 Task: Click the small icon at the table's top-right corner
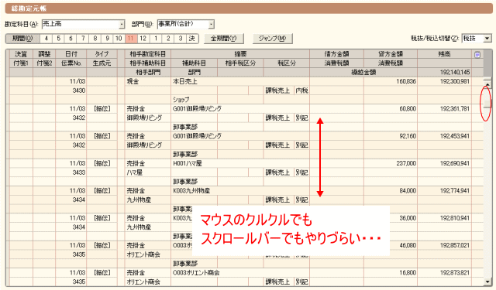coord(477,55)
